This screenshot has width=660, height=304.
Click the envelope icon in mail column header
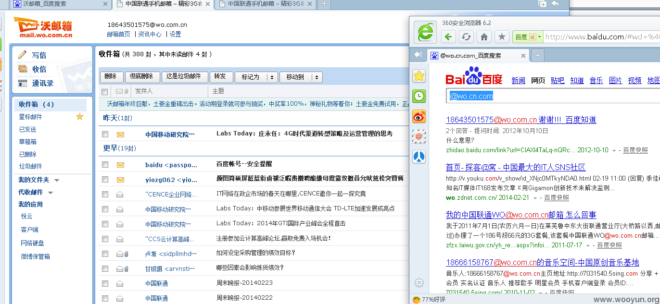[119, 91]
